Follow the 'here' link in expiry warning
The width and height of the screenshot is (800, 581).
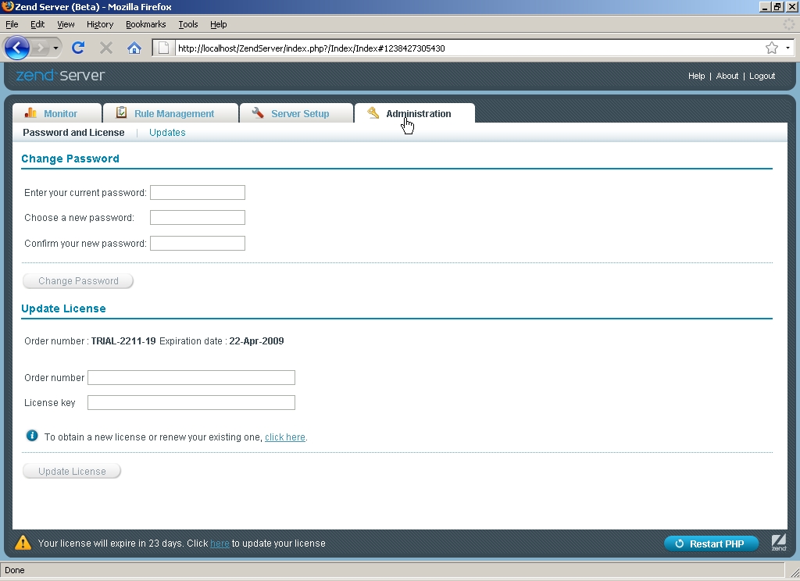(x=220, y=544)
